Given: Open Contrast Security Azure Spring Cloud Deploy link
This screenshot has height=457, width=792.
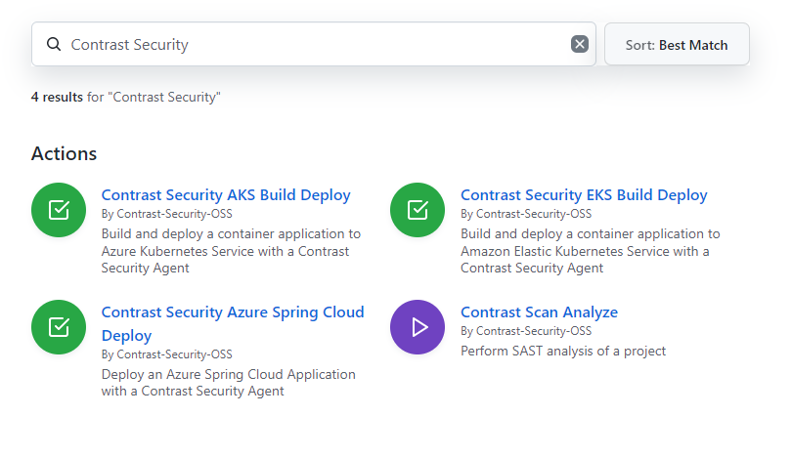Looking at the screenshot, I should [233, 323].
